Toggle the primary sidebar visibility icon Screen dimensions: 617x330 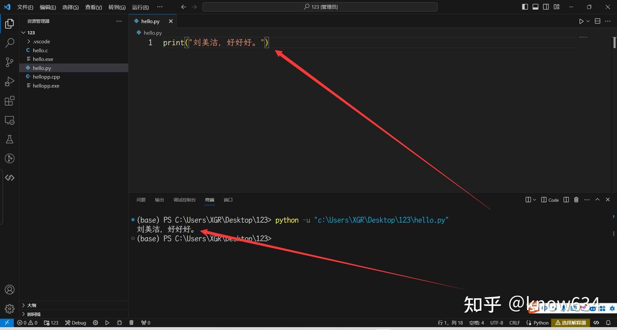pyautogui.click(x=524, y=7)
